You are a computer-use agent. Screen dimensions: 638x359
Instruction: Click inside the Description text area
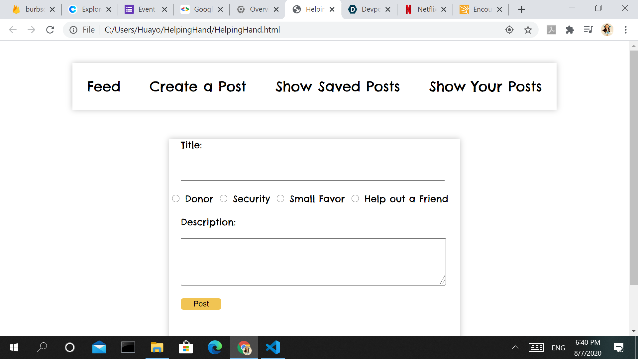313,262
